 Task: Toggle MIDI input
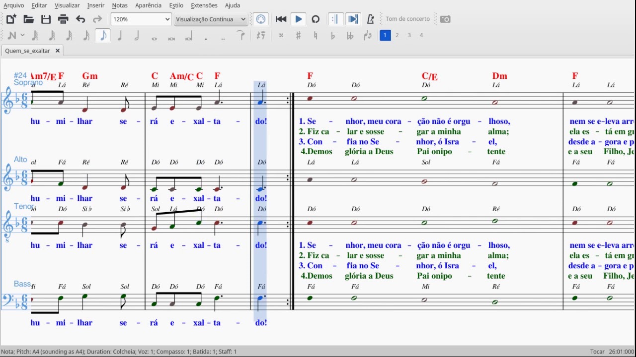[261, 19]
